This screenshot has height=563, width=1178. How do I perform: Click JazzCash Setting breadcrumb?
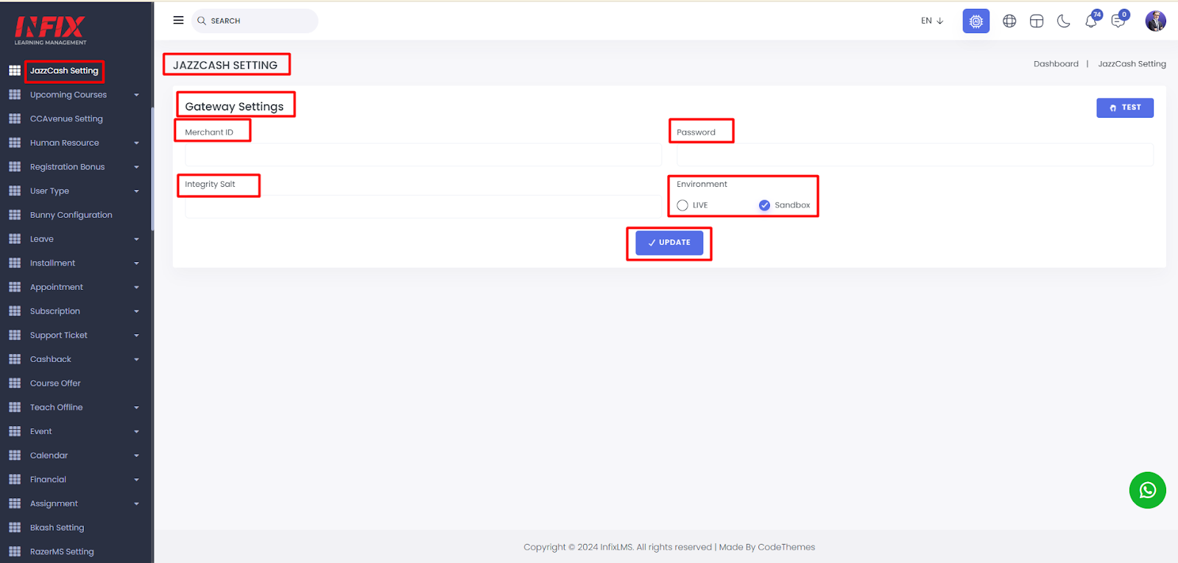[x=1132, y=64]
